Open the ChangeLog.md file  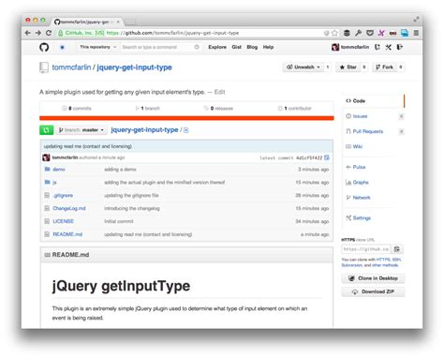(69, 208)
